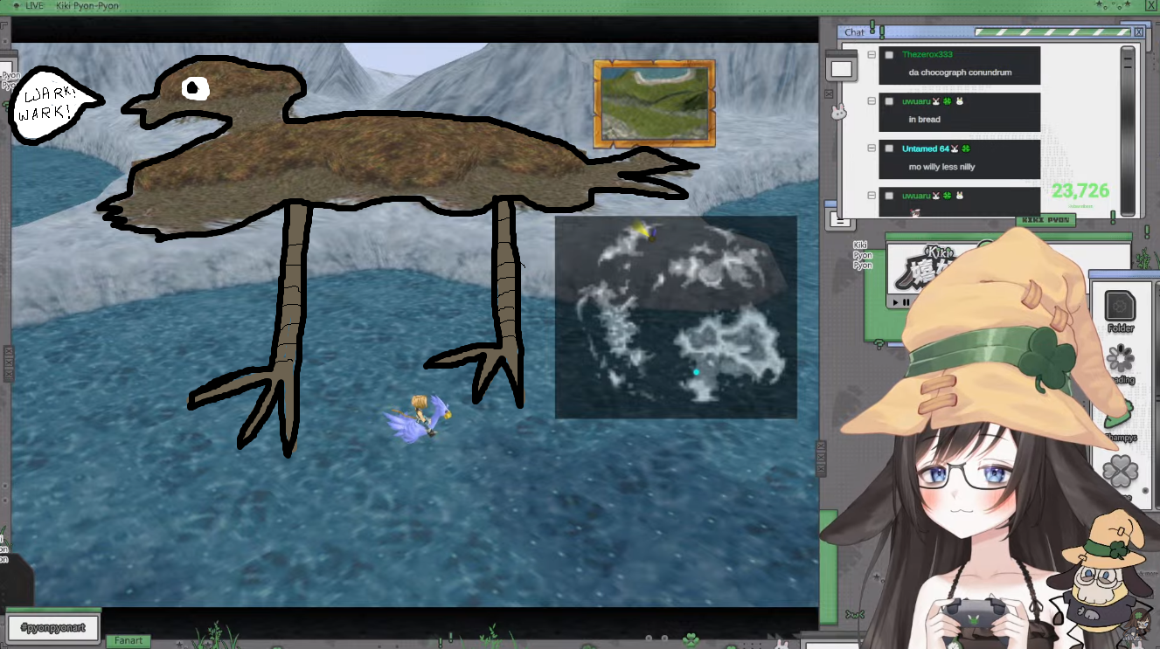Collapse the Untamed 64 chat message
The height and width of the screenshot is (649, 1160).
point(872,149)
